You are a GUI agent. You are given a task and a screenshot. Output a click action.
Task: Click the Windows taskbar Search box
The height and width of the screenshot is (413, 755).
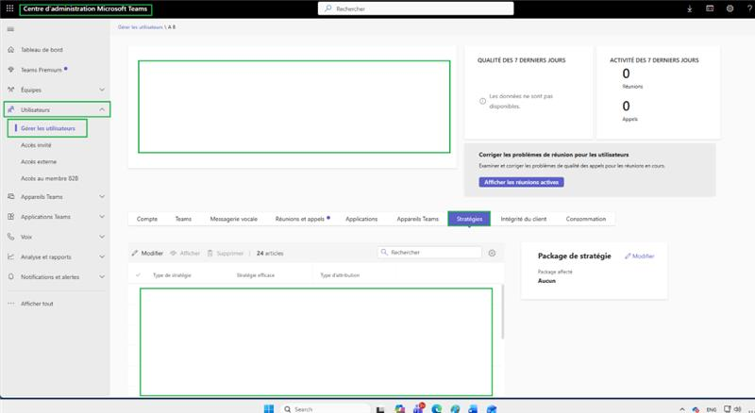tap(325, 409)
